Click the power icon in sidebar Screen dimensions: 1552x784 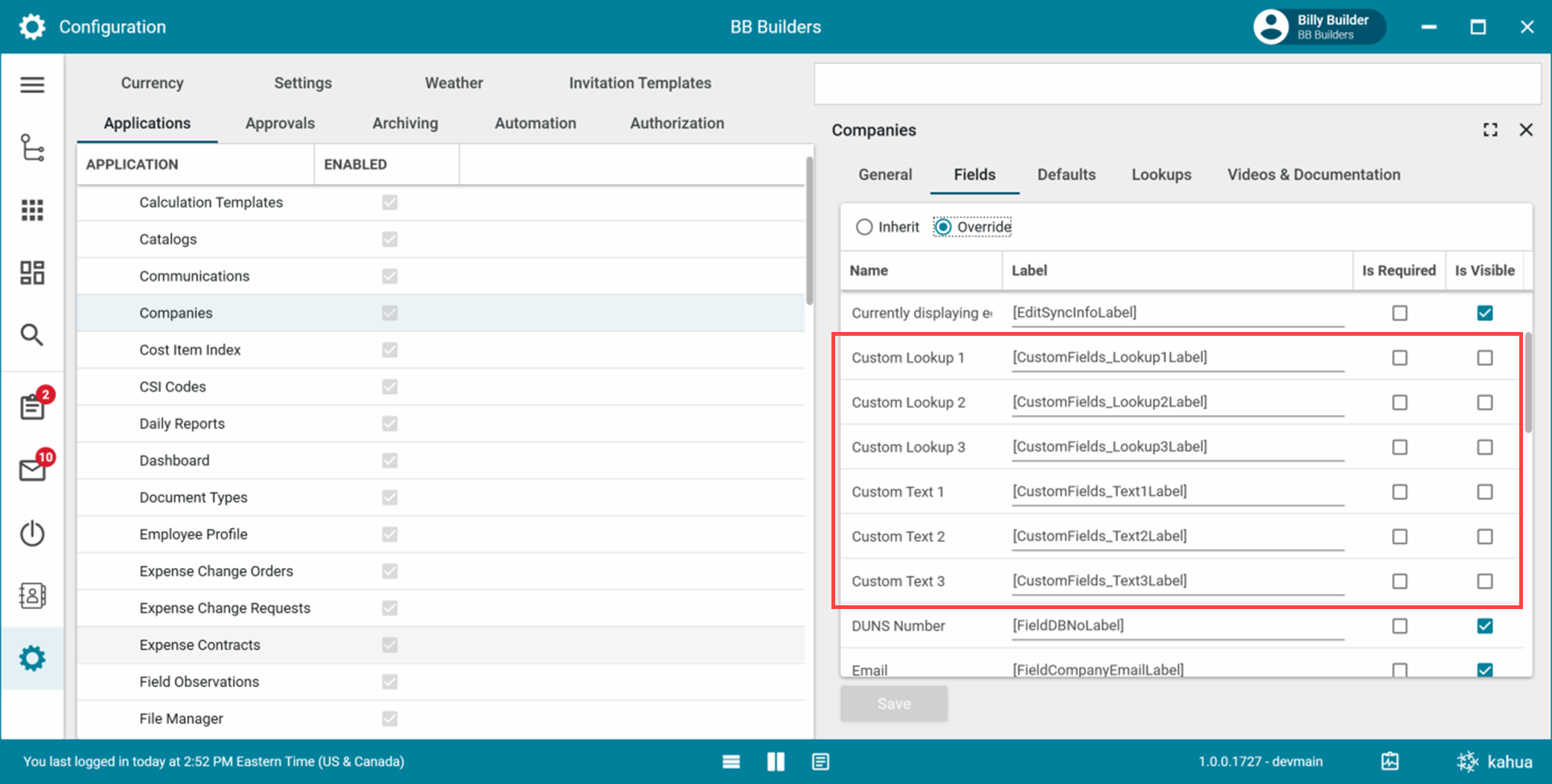pyautogui.click(x=32, y=533)
